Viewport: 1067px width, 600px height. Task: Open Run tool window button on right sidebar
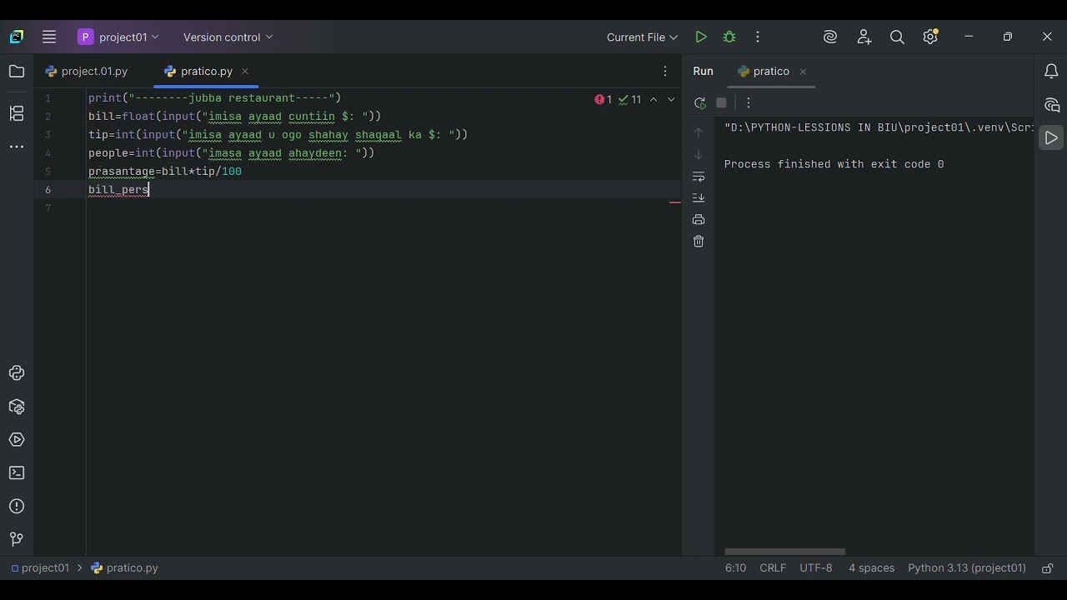(1051, 137)
